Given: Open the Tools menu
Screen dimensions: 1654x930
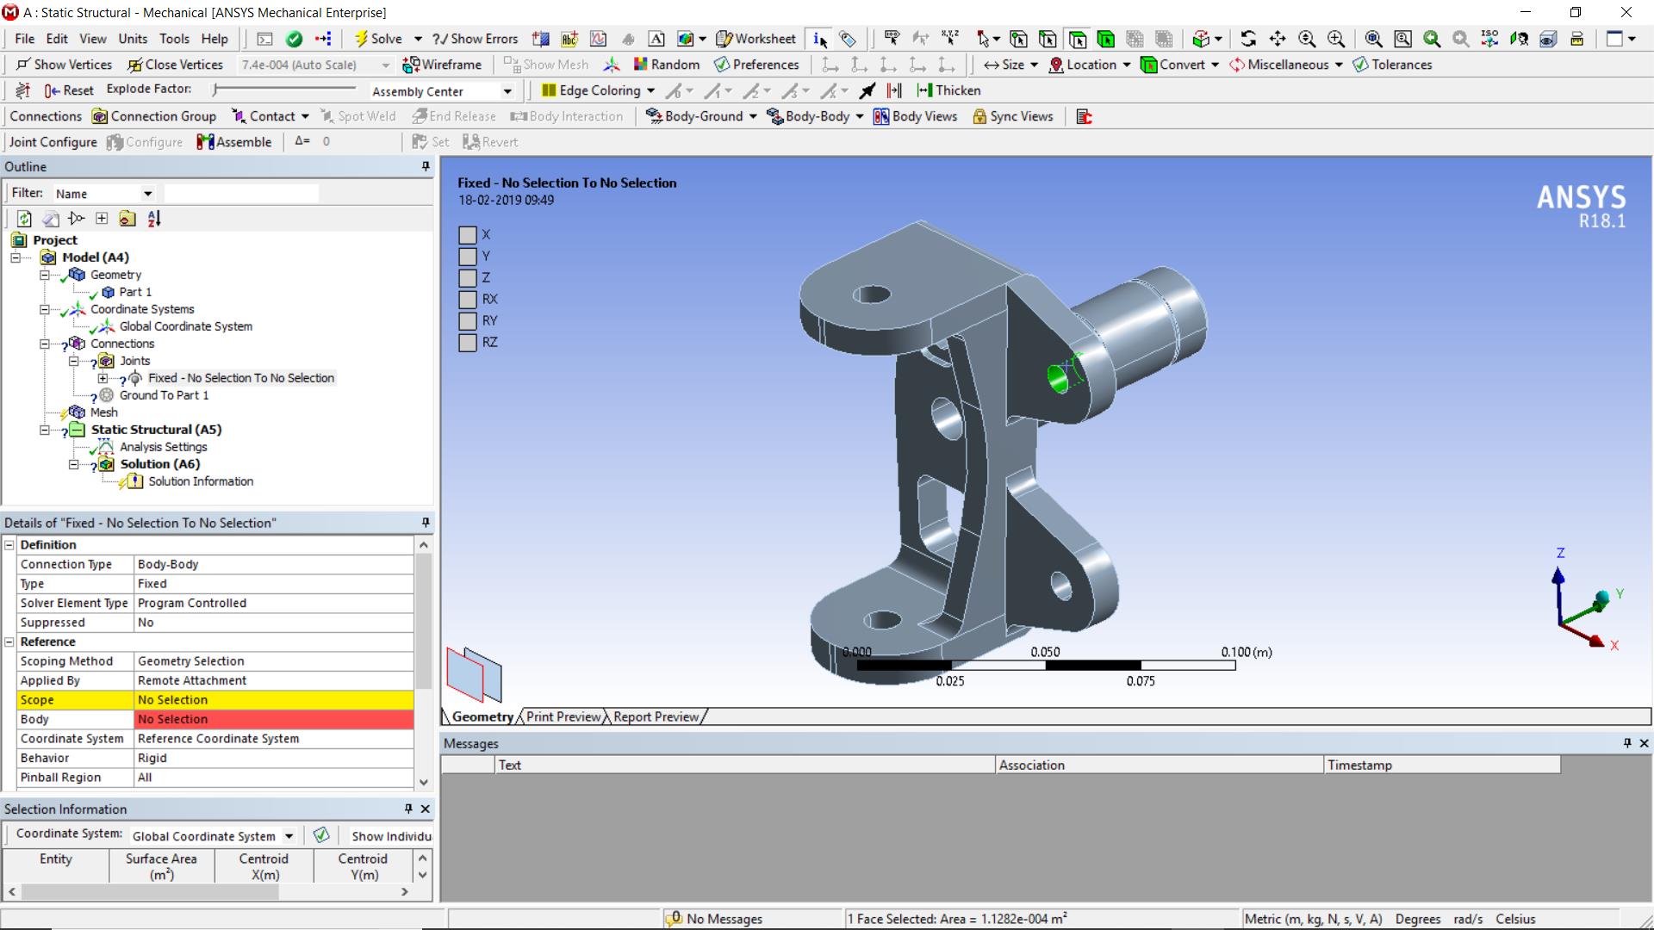Looking at the screenshot, I should click(174, 39).
